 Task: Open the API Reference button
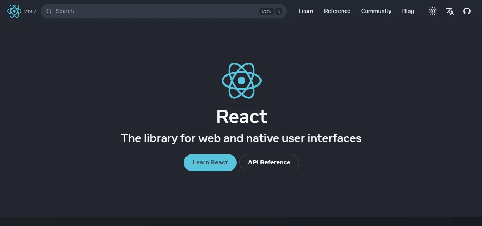point(269,162)
